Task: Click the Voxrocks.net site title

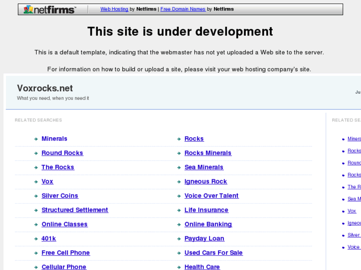Action: pos(45,88)
